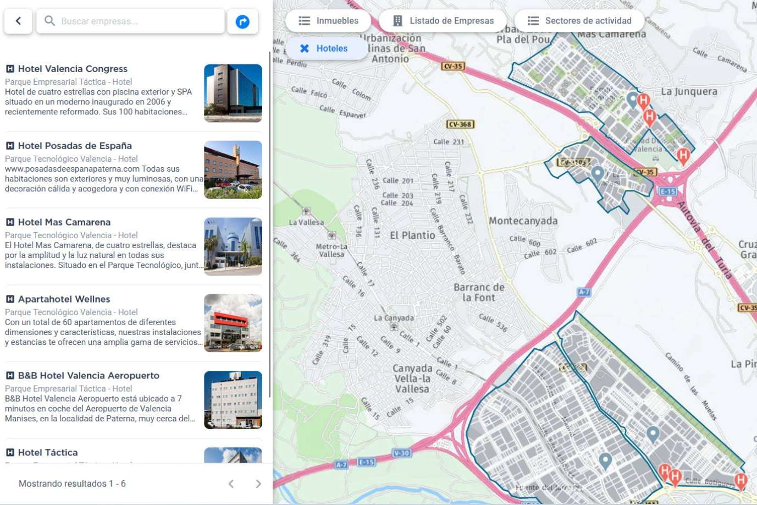Screen dimensions: 757x505
Task: Select blue pin in the zone near CV-3103
Action: point(598,175)
